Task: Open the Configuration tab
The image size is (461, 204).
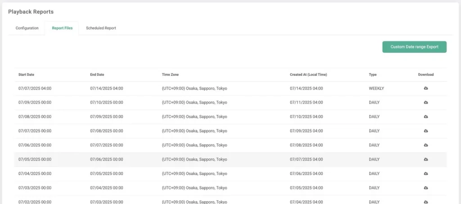Action: pos(27,28)
